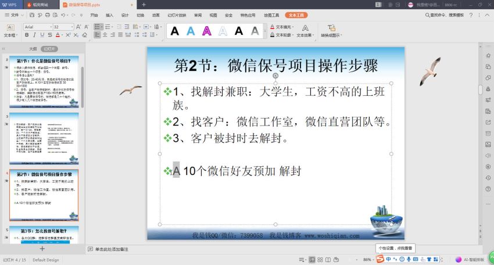The width and height of the screenshot is (494, 265).
Task: Open the Arial font name dropdown
Action: (x=51, y=27)
